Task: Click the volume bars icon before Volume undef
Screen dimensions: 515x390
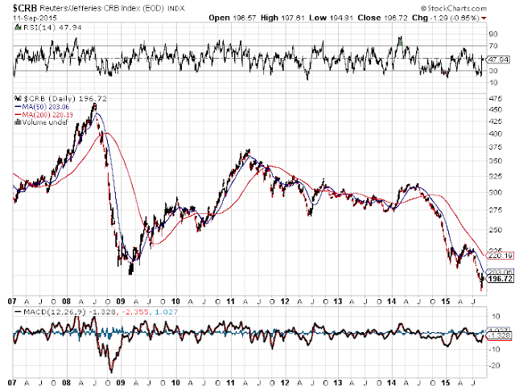Action: coord(18,122)
